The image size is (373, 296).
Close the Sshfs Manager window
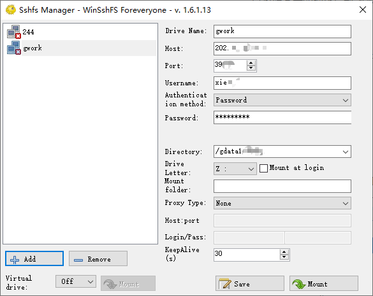click(363, 10)
